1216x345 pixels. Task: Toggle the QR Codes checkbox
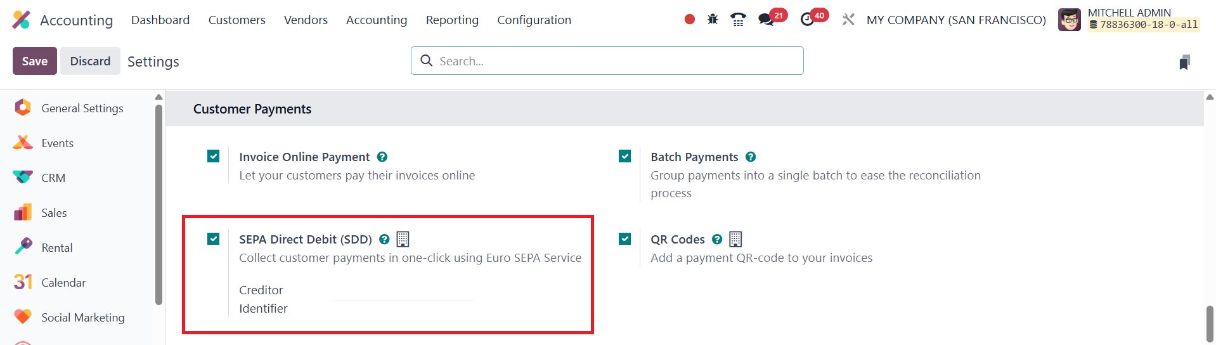625,238
